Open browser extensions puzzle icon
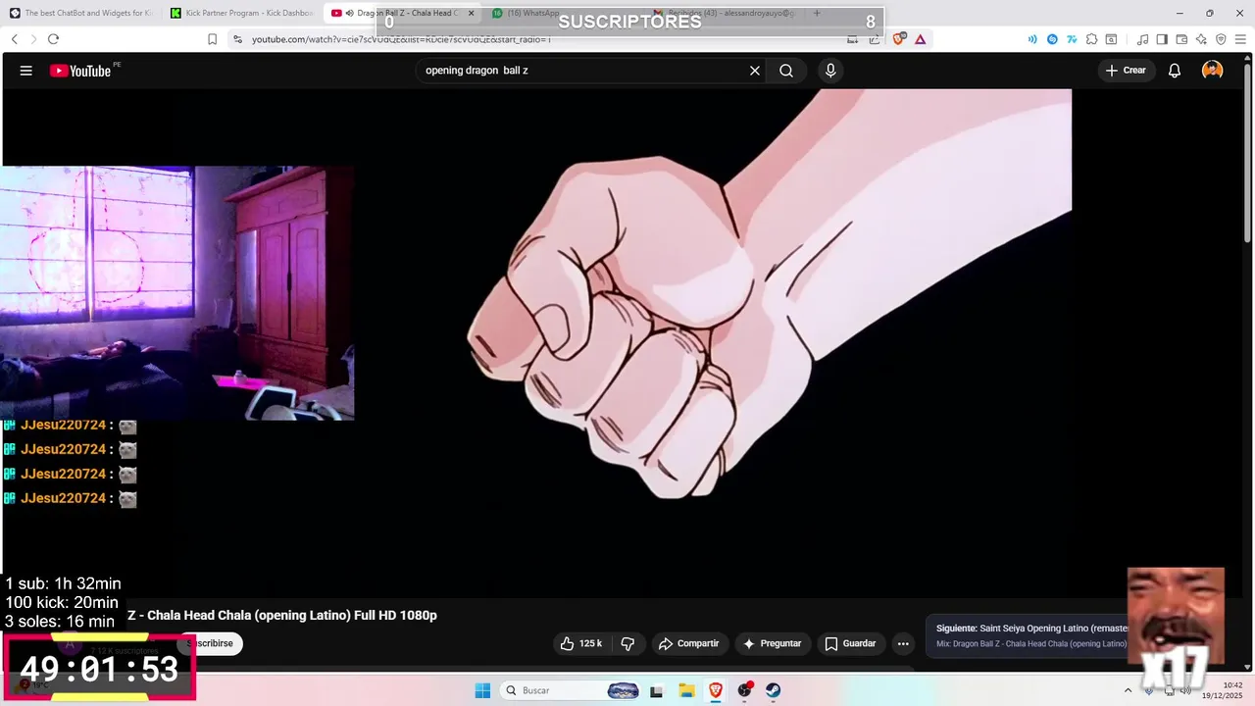The width and height of the screenshot is (1255, 706). pyautogui.click(x=1092, y=39)
